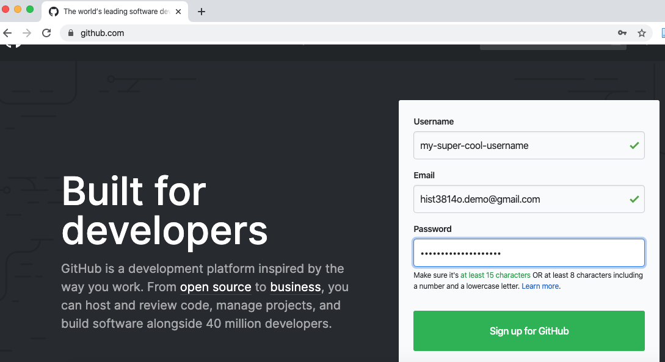Follow the open source link
The width and height of the screenshot is (665, 362).
[x=216, y=287]
